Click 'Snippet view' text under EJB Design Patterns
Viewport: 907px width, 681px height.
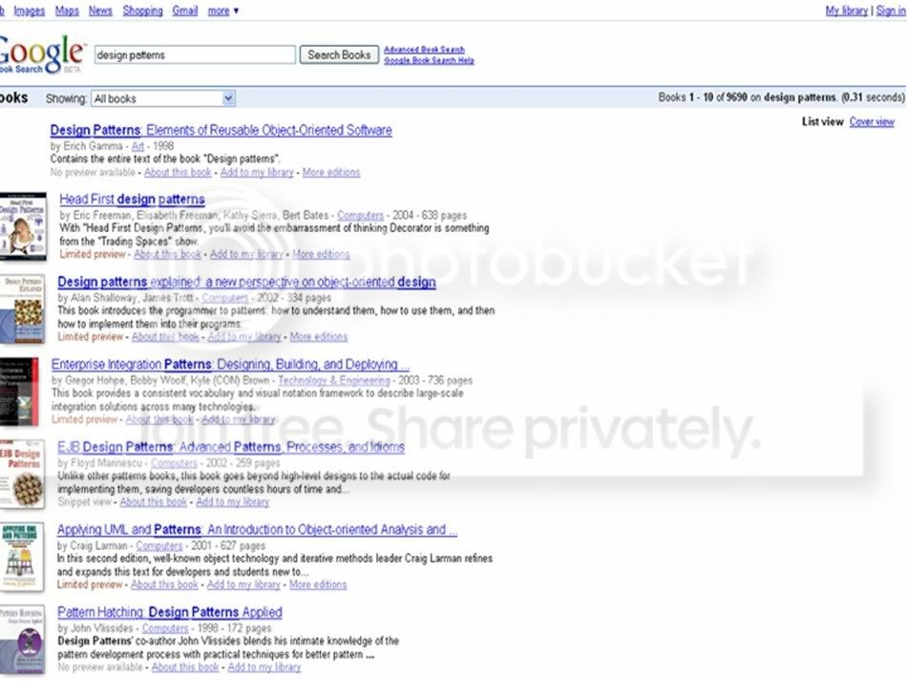pos(84,502)
